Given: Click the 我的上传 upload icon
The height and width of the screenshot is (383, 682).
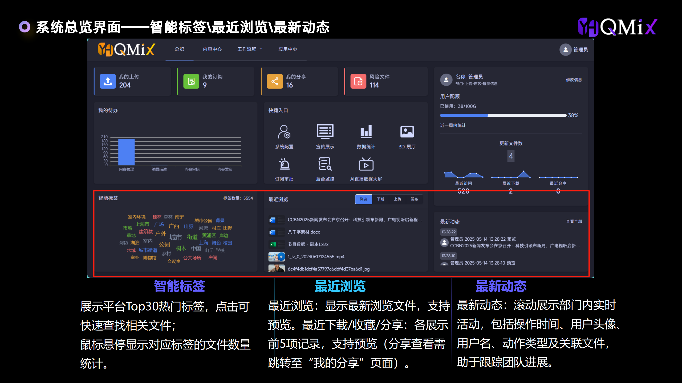Looking at the screenshot, I should coord(108,81).
